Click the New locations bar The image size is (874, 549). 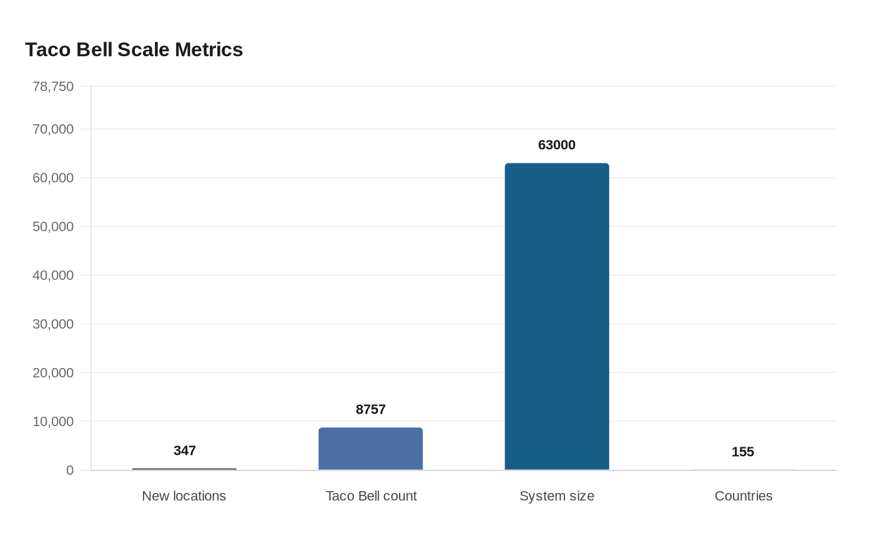(x=184, y=468)
